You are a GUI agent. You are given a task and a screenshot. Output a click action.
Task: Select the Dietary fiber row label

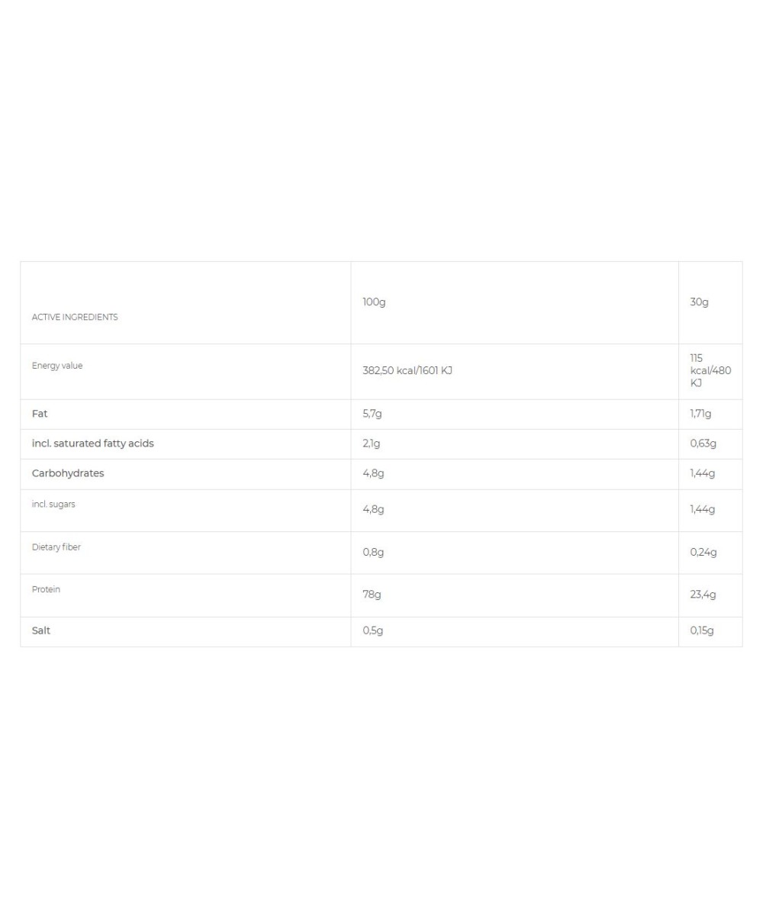click(56, 547)
